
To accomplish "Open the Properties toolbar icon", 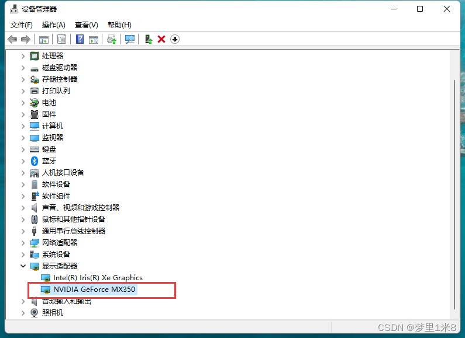I will click(x=61, y=39).
